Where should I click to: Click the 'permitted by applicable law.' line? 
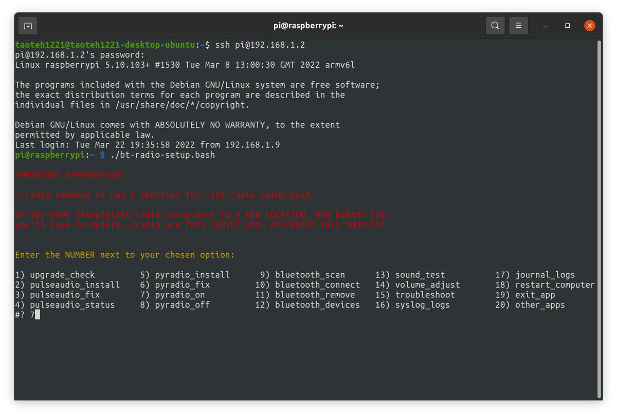[85, 135]
